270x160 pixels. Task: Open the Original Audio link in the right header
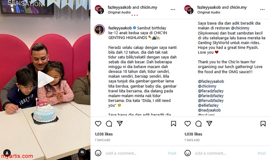pyautogui.click(x=209, y=12)
